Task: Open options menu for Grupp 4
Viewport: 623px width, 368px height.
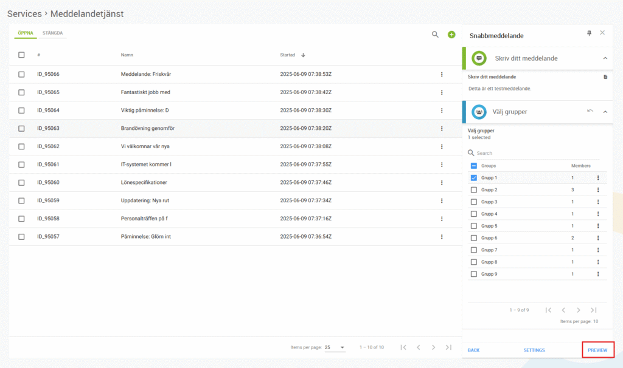Action: (x=598, y=214)
